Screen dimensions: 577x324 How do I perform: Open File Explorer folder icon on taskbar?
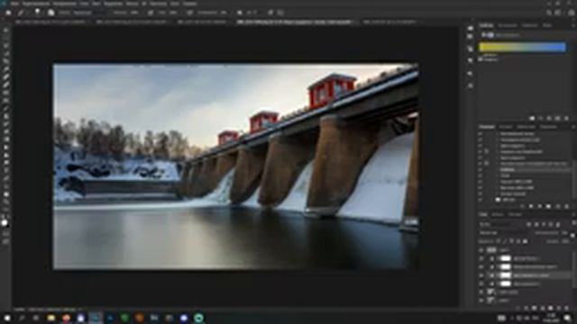pyautogui.click(x=51, y=318)
